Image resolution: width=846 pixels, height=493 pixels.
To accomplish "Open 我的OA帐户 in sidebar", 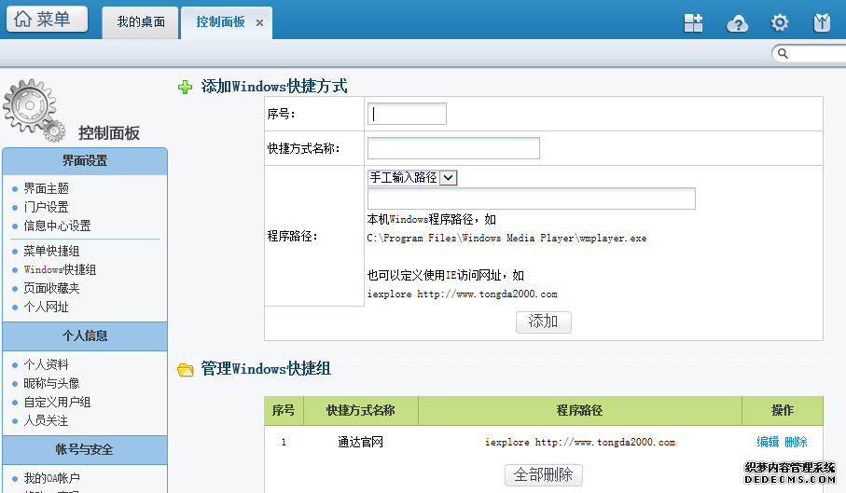I will click(52, 478).
